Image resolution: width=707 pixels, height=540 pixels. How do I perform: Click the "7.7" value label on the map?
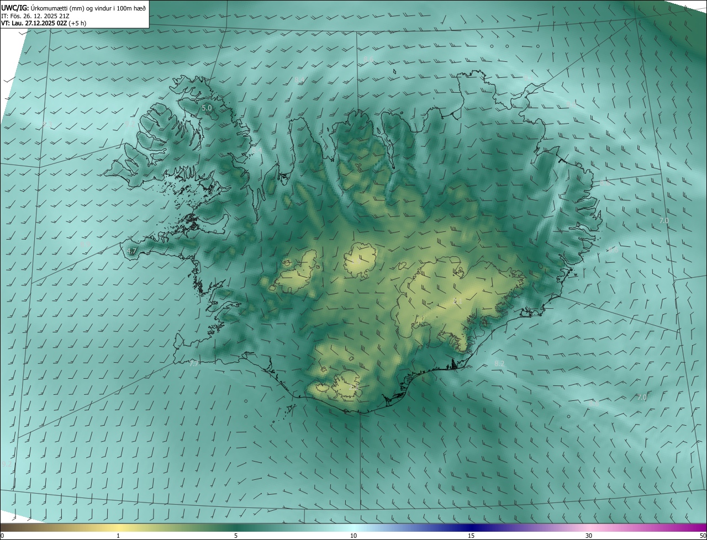click(x=194, y=363)
